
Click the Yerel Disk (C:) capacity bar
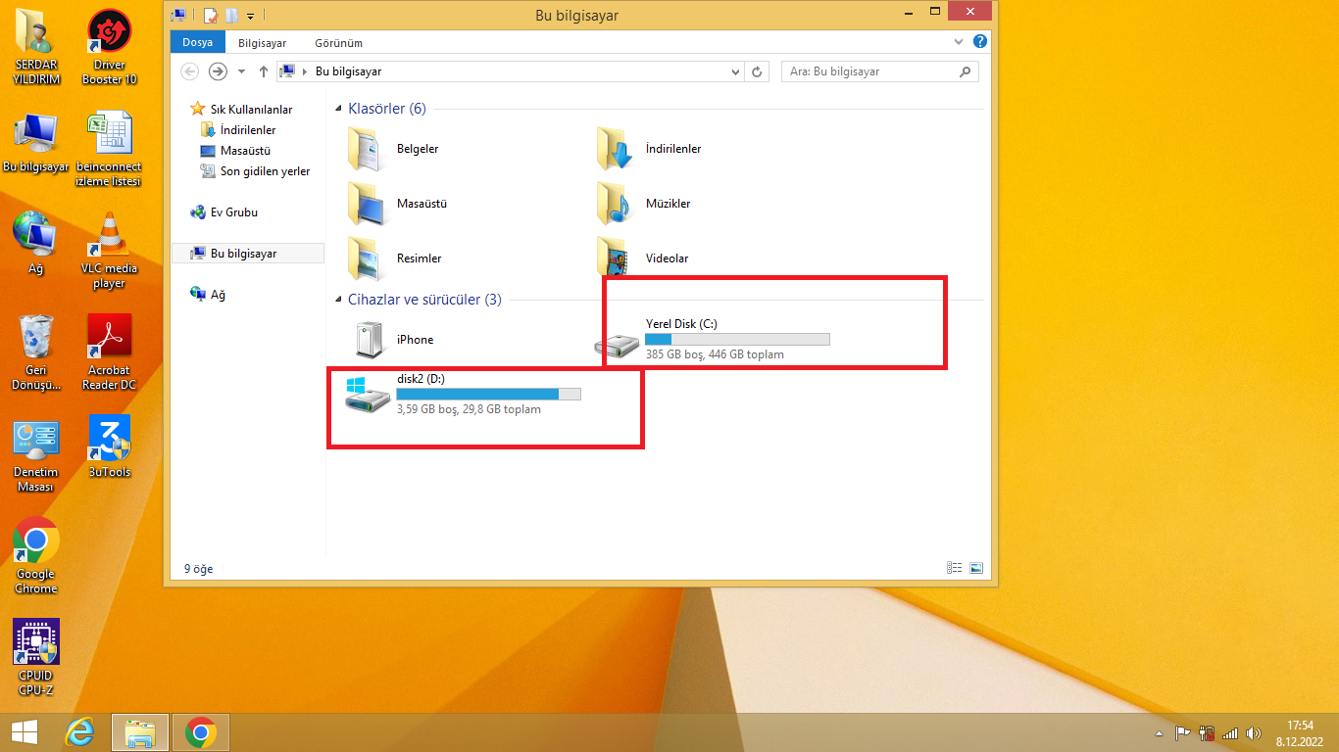pos(737,340)
